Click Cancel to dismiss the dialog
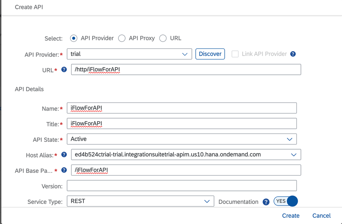This screenshot has width=342, height=224. tap(321, 215)
